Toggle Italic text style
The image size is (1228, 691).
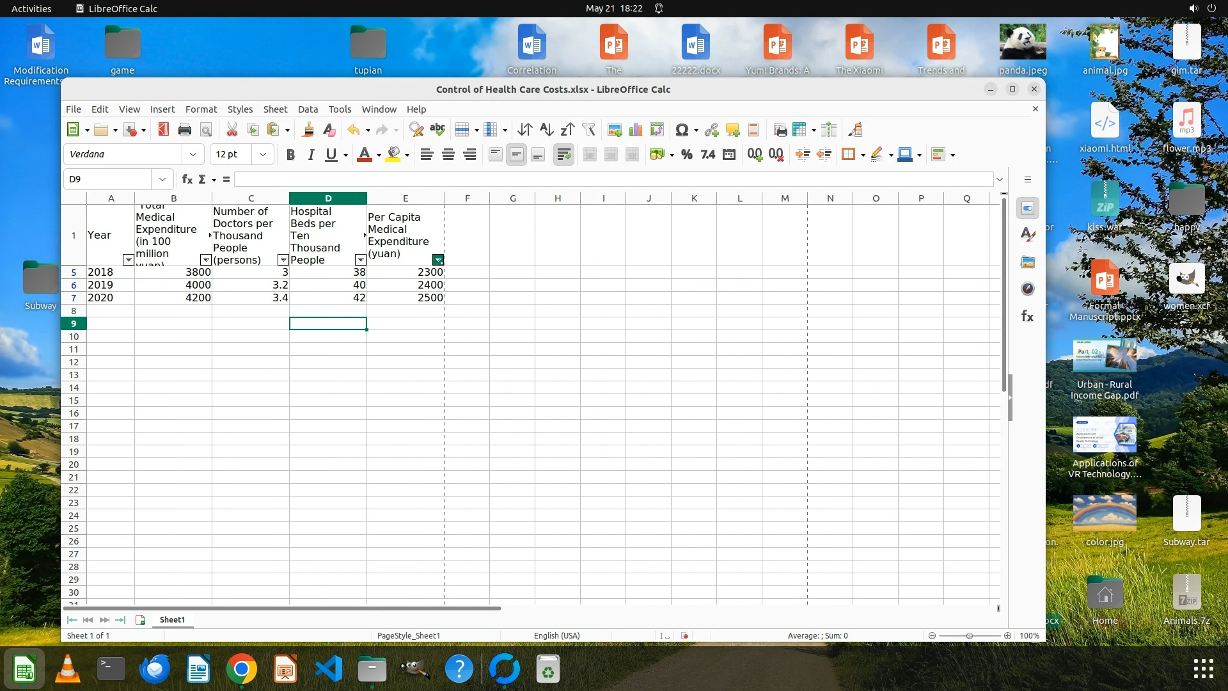pos(311,154)
